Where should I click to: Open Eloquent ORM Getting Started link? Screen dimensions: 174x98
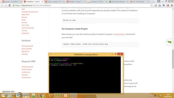(x=27, y=67)
